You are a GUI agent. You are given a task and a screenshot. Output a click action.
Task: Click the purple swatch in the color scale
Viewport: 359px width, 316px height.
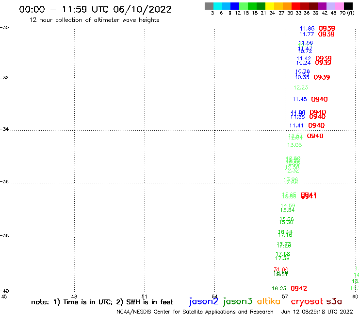click(322, 6)
